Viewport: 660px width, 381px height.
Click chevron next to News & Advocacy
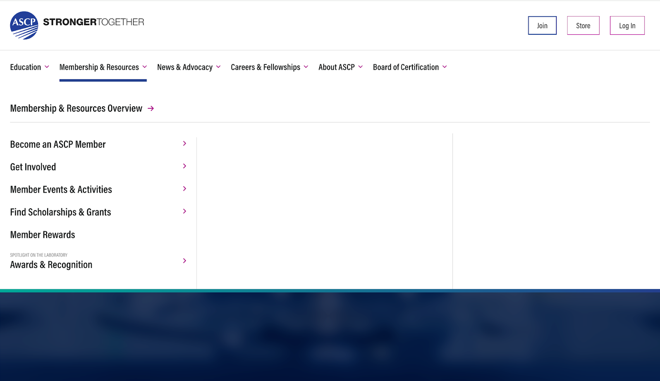(218, 67)
